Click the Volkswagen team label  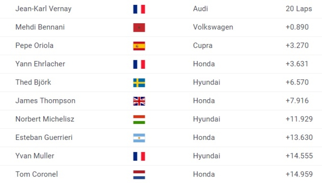(213, 27)
